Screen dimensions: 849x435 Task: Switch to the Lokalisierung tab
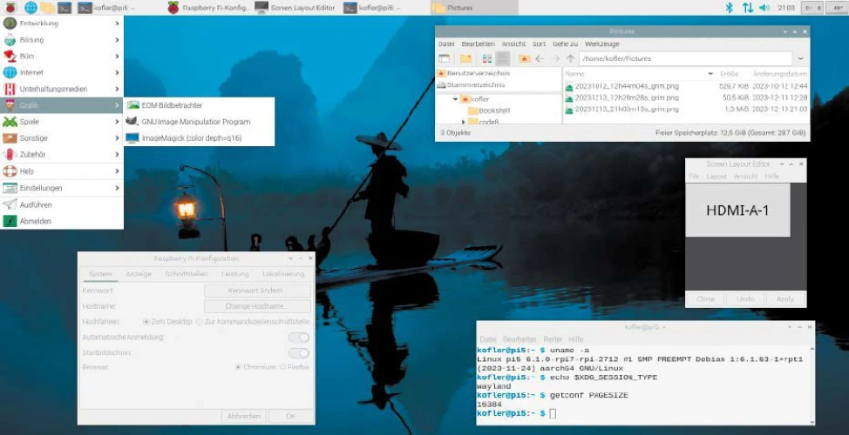tap(282, 274)
